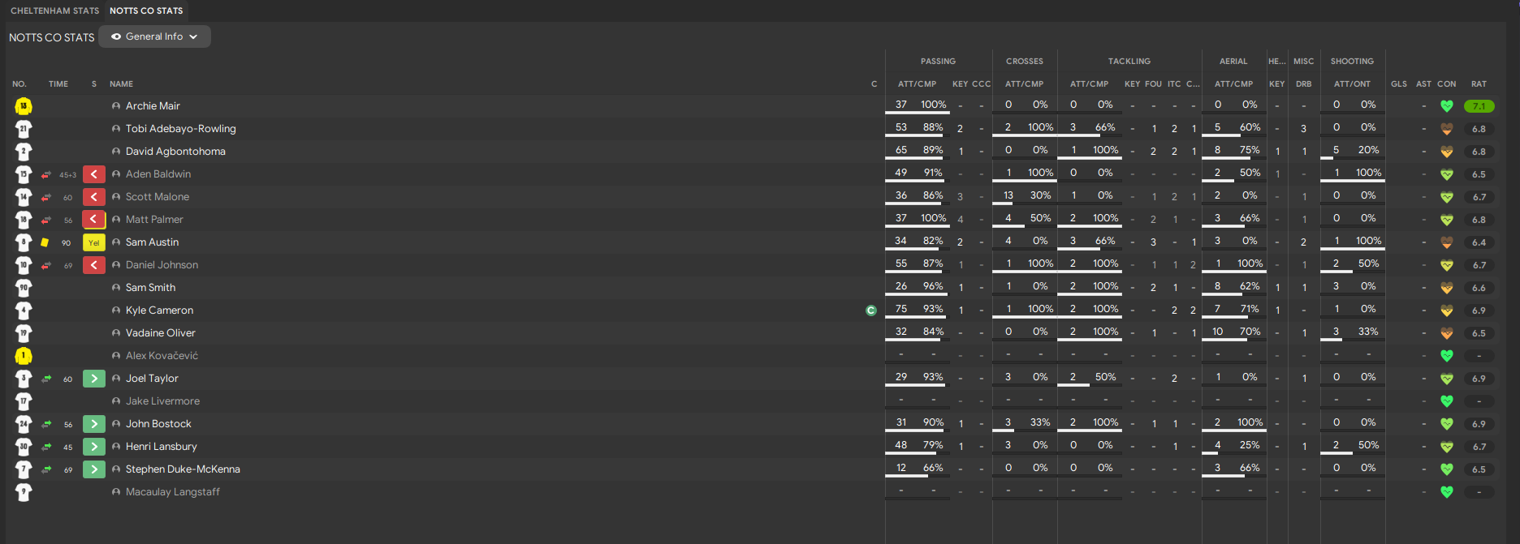Click Archie Mair's green 7.1 rating badge
The width and height of the screenshot is (1520, 544).
point(1479,106)
